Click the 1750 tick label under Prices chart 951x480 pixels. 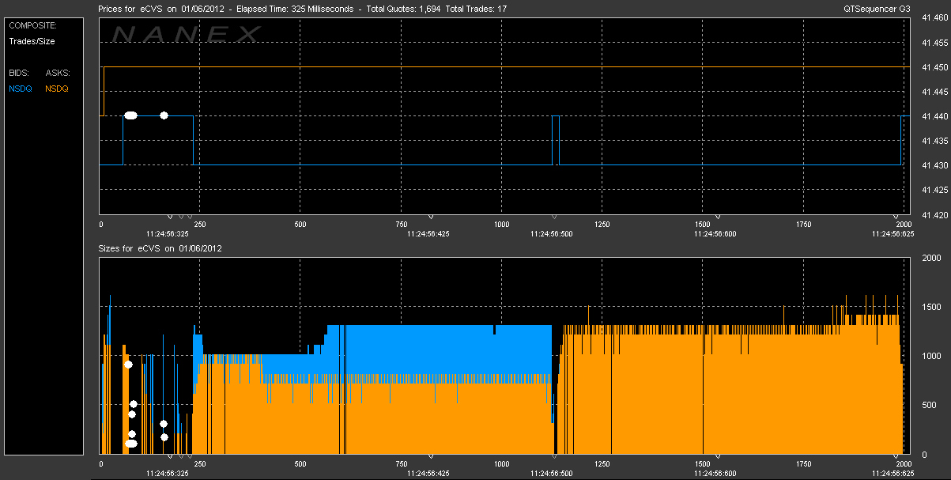[x=802, y=225]
